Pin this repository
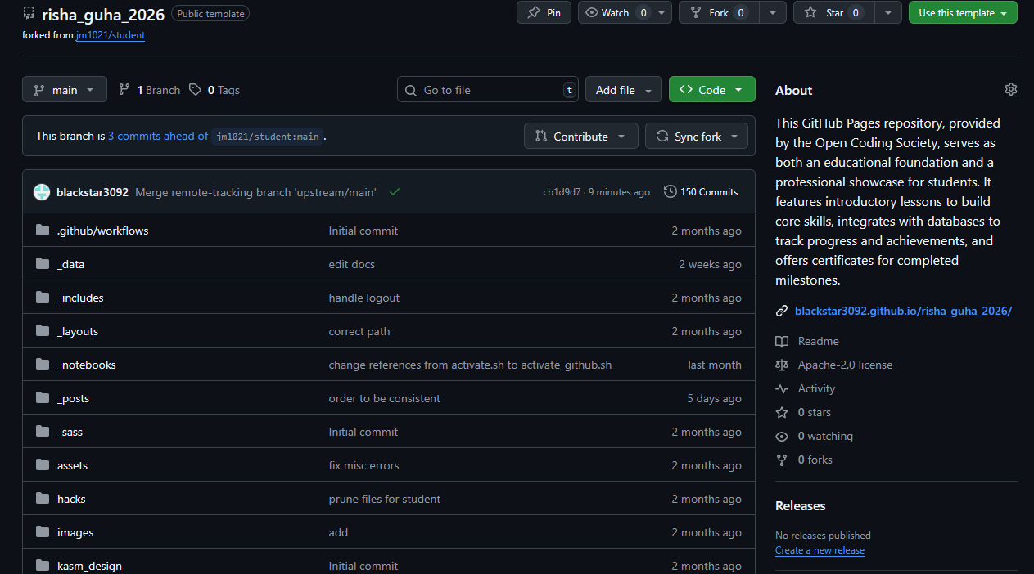This screenshot has width=1034, height=574. pos(544,13)
